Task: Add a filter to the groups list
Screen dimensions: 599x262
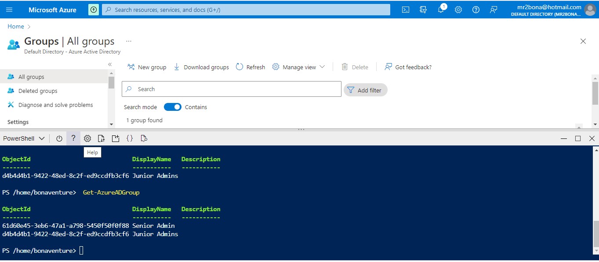Action: click(365, 89)
